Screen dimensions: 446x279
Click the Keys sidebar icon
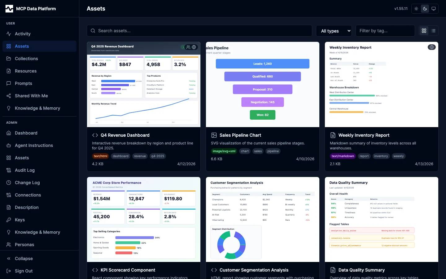pos(9,220)
